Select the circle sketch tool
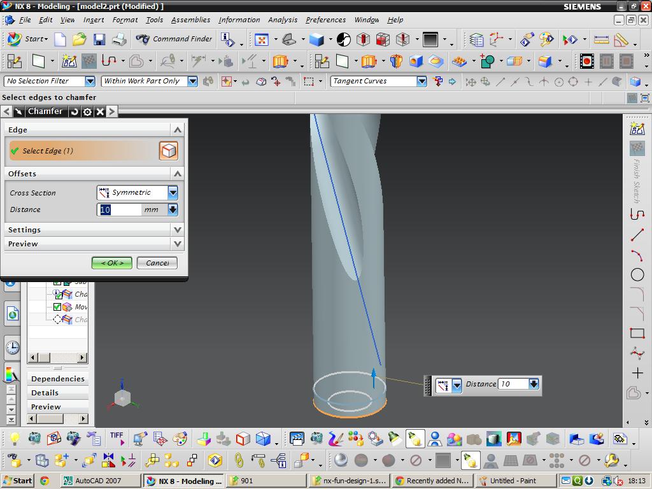This screenshot has width=652, height=489. [637, 274]
